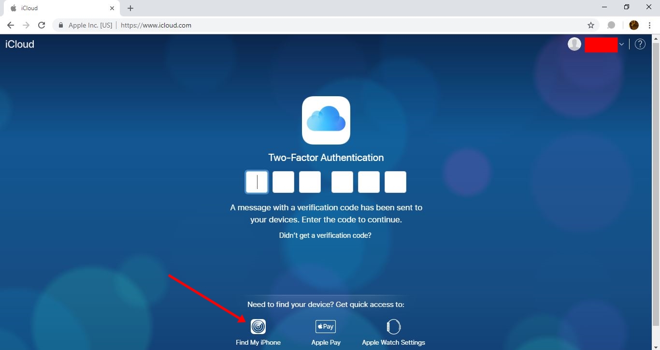The image size is (660, 350).
Task: Focus the sixth verification code box
Action: click(395, 182)
